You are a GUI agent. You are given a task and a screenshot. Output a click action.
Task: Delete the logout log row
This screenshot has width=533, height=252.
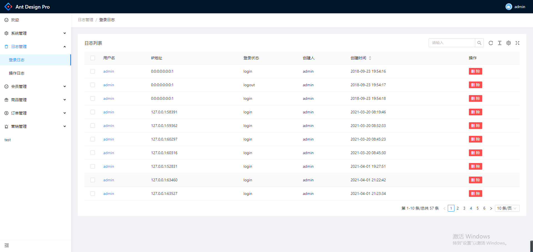(x=476, y=85)
